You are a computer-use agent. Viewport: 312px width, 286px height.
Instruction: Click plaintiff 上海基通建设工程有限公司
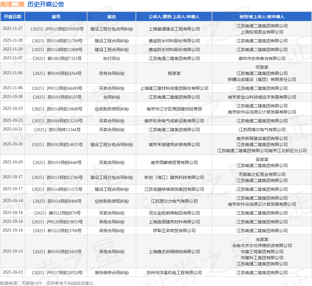coord(174,29)
